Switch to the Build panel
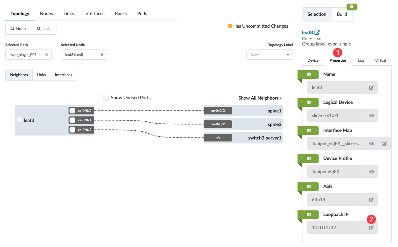Screen dimensions: 398x247 [x=342, y=14]
